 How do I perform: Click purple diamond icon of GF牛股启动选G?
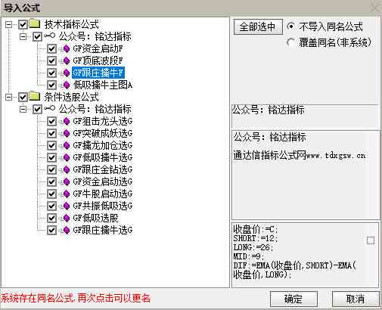pyautogui.click(x=67, y=194)
